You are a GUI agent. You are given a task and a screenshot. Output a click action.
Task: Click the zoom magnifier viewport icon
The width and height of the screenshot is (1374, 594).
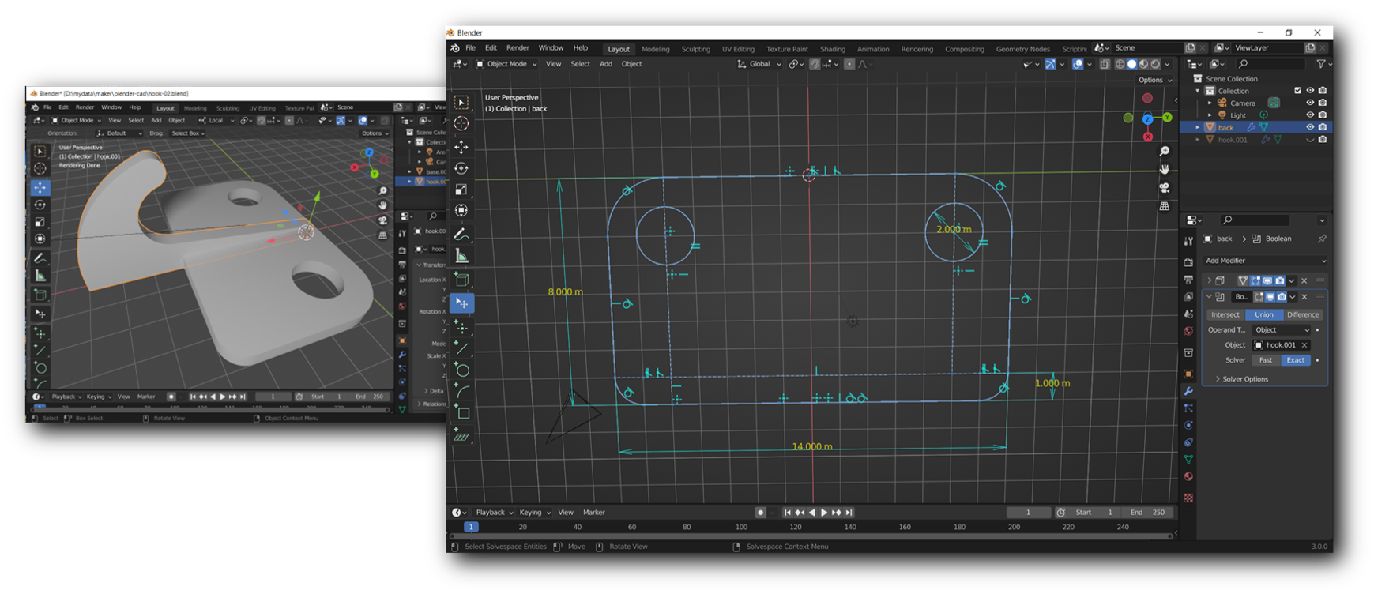coord(1164,151)
